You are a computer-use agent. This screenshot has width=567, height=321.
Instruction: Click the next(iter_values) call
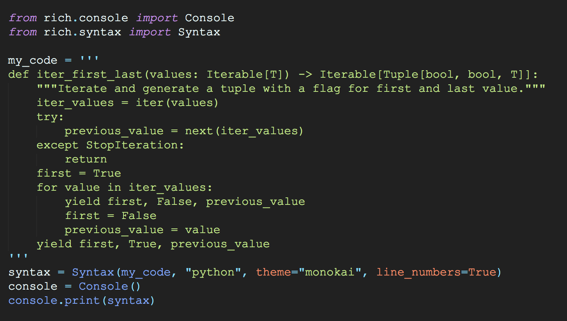(x=244, y=131)
